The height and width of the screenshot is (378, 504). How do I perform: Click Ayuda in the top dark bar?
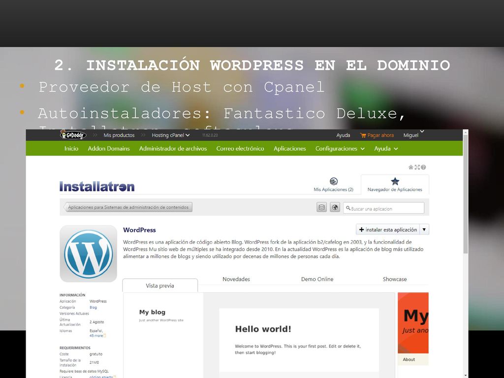[x=343, y=135]
